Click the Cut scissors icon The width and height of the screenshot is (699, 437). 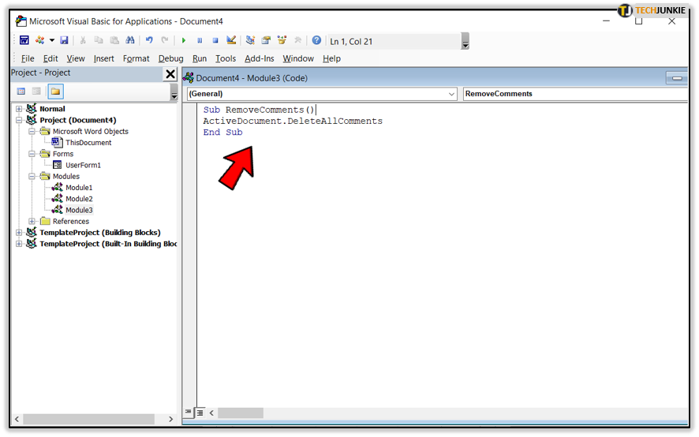point(83,40)
